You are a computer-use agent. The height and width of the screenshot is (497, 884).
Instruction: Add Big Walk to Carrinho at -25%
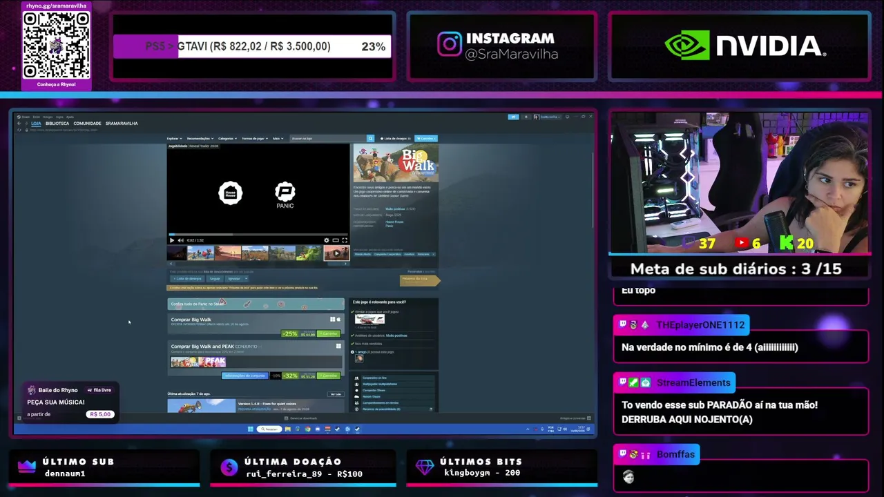click(x=328, y=334)
